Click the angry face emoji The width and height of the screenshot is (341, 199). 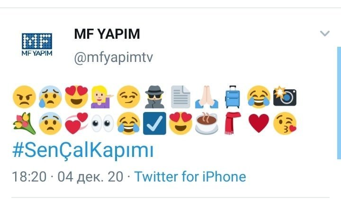(24, 97)
